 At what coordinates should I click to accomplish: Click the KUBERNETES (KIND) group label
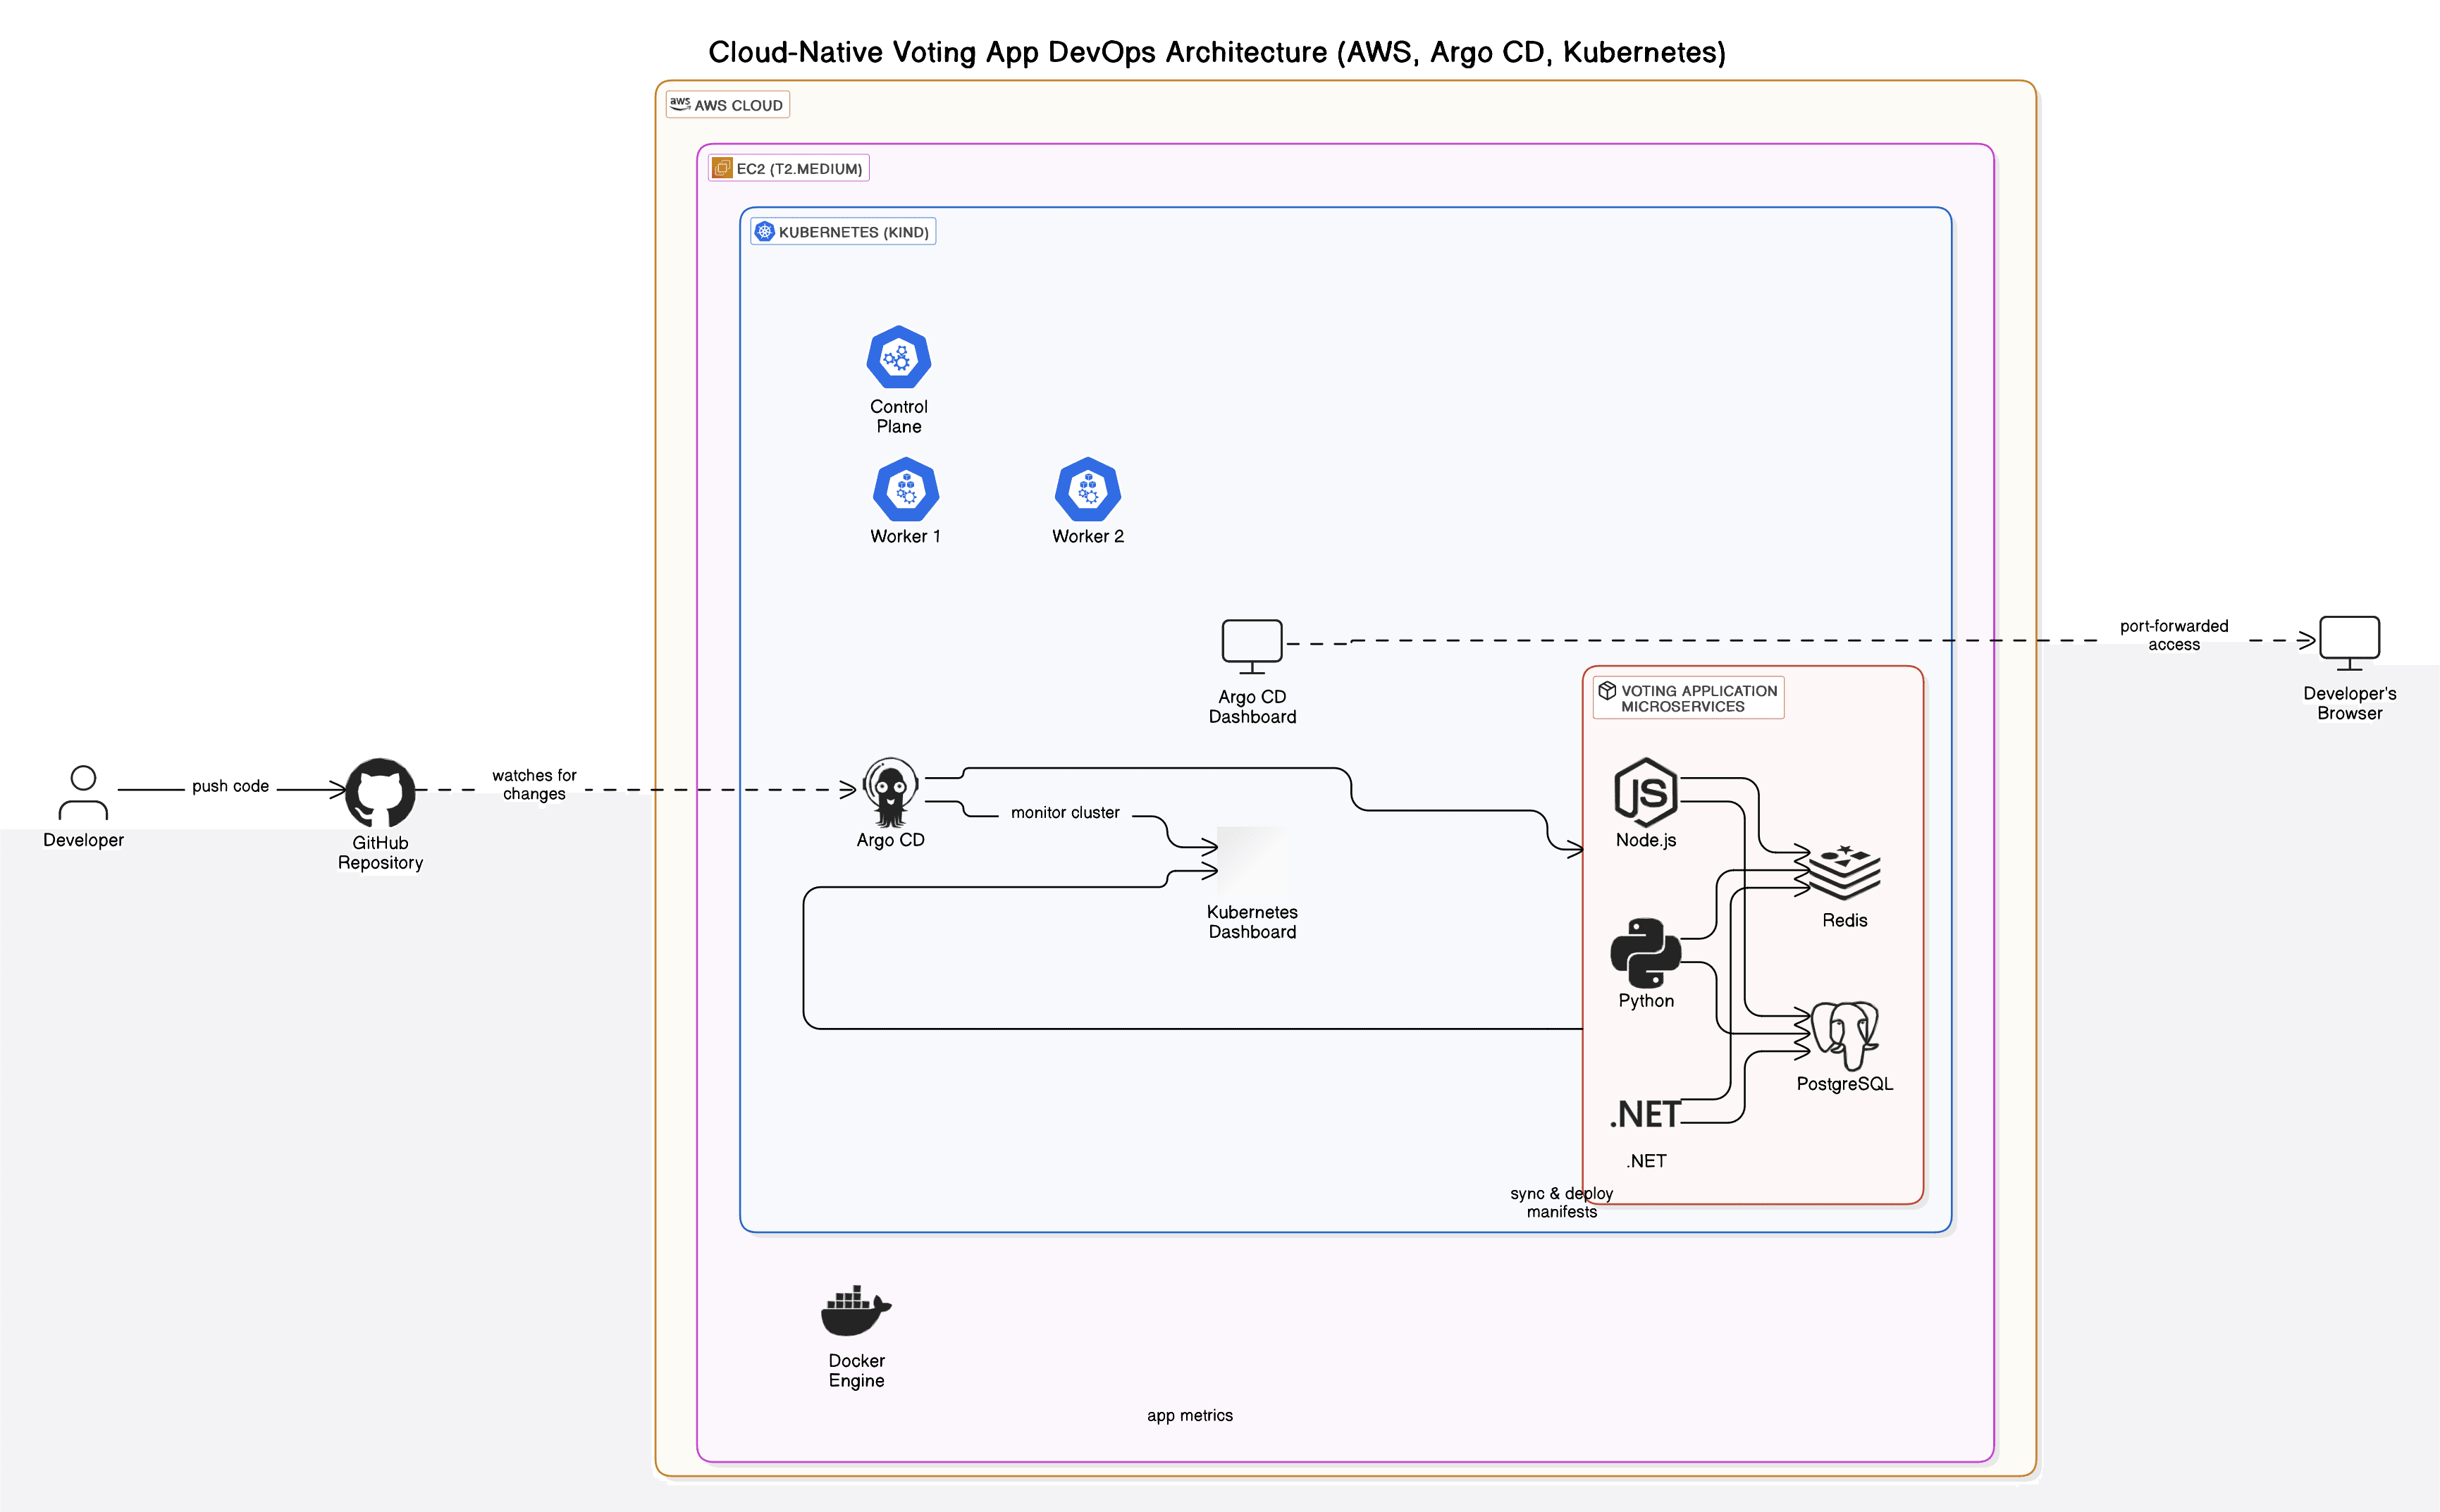(843, 231)
